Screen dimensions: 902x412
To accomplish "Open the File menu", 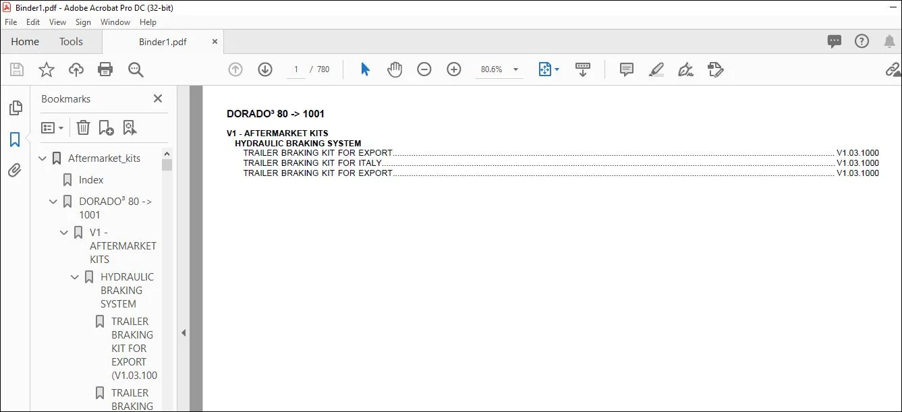I will (11, 22).
